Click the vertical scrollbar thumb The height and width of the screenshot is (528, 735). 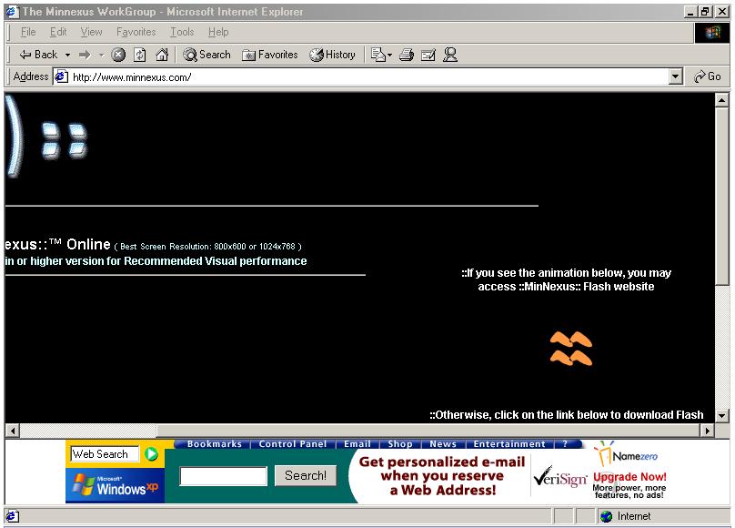pos(721,196)
